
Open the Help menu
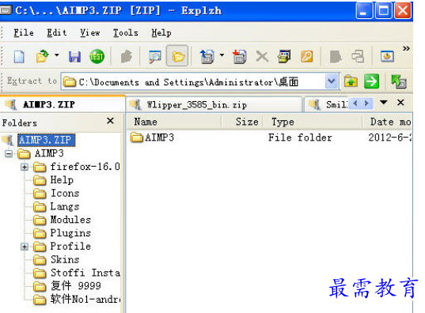(161, 32)
